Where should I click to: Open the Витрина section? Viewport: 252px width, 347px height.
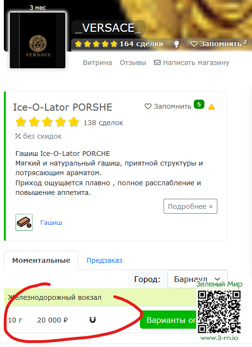[x=97, y=63]
